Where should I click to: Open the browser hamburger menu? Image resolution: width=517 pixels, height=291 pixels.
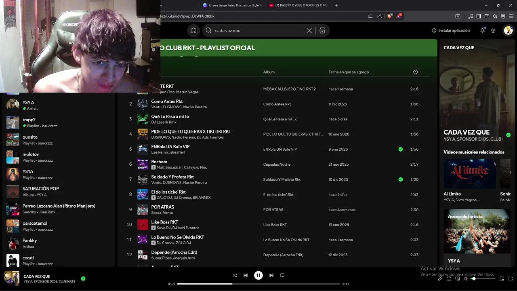coord(511,16)
